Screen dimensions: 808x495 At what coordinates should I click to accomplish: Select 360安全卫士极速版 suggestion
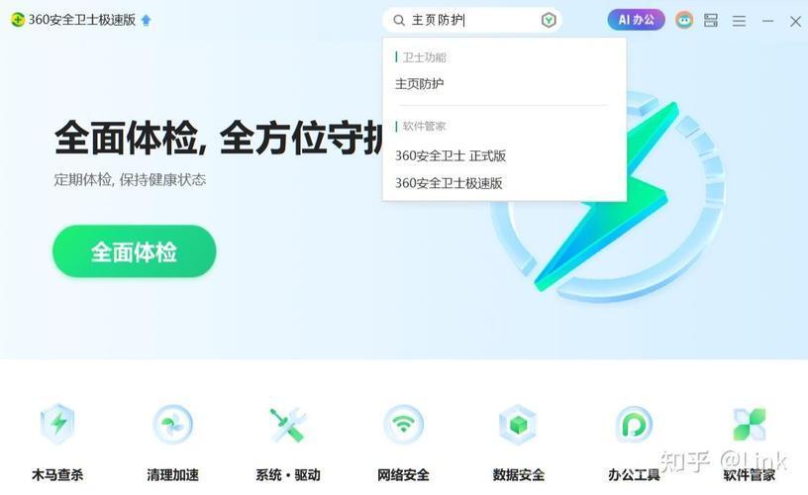[449, 183]
